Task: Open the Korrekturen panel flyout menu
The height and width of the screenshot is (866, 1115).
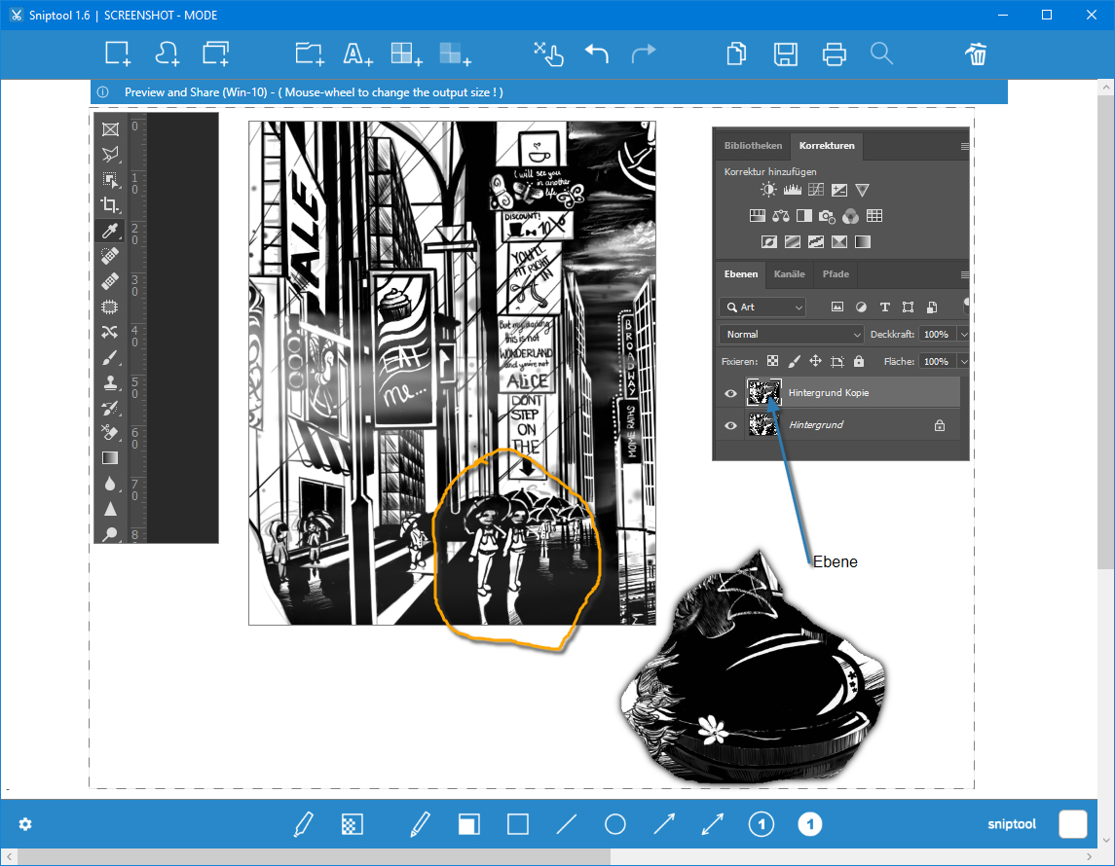Action: [x=964, y=146]
